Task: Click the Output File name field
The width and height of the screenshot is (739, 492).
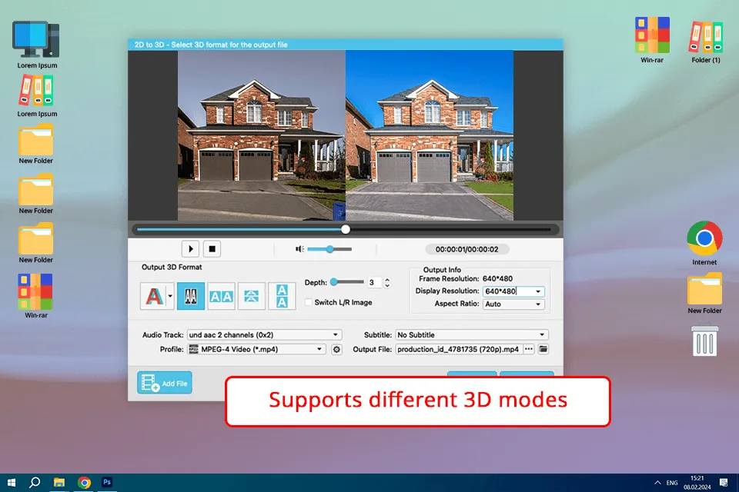Action: tap(459, 349)
